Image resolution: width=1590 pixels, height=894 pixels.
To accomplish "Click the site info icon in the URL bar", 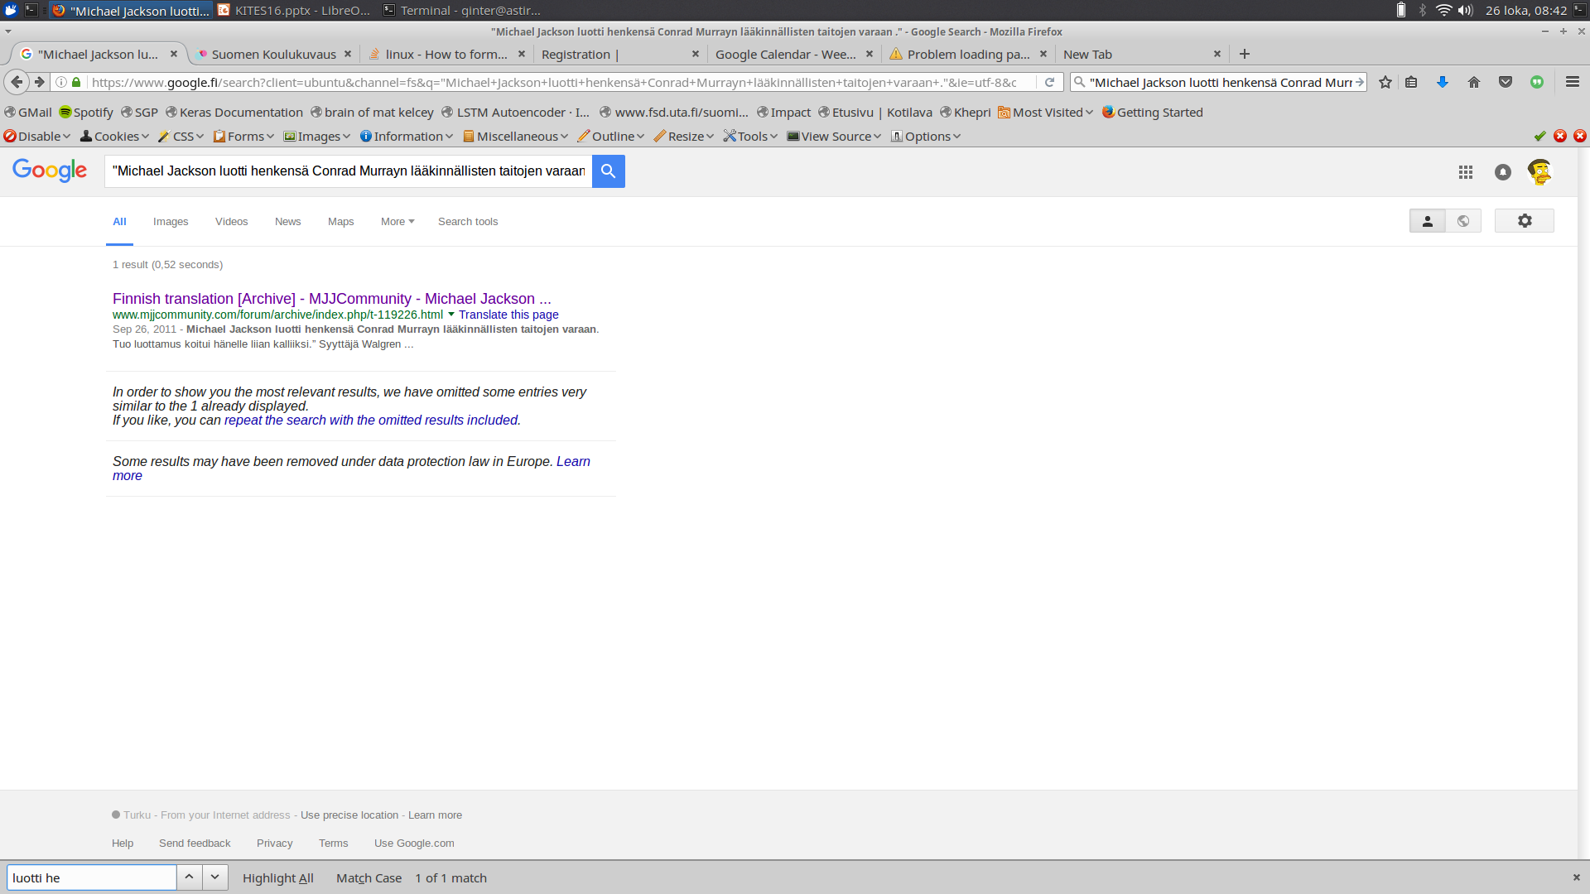I will 61,82.
